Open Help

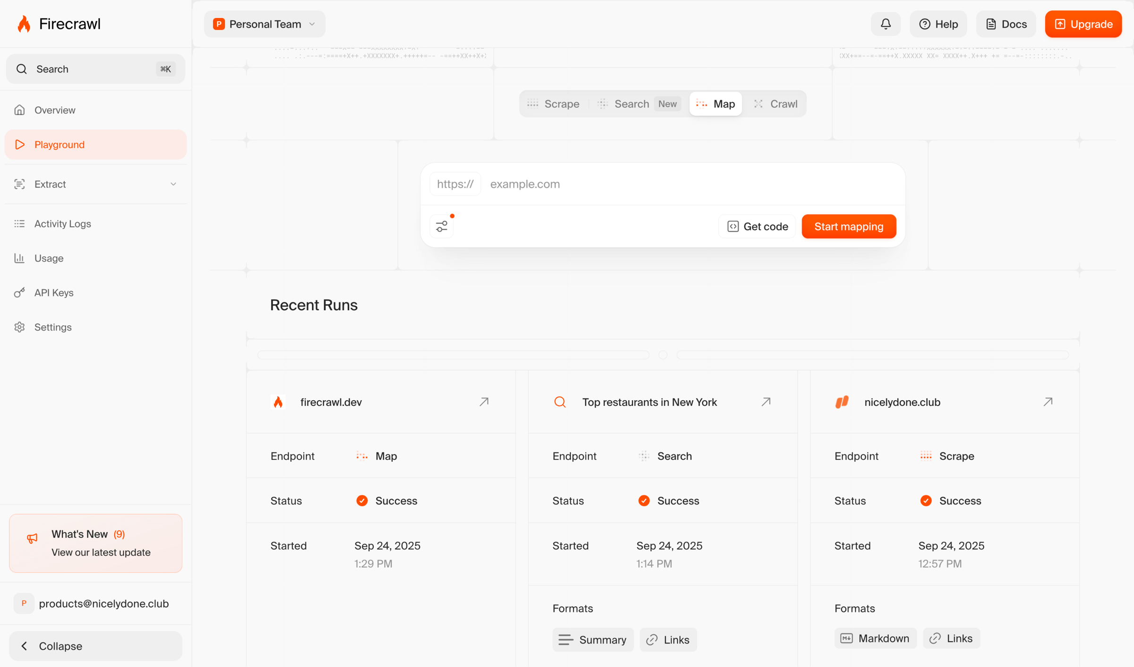coord(938,24)
